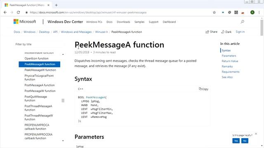Screen dimensions: 264x148
Task: Bookmark this page with the star icon
Action: [214, 12]
